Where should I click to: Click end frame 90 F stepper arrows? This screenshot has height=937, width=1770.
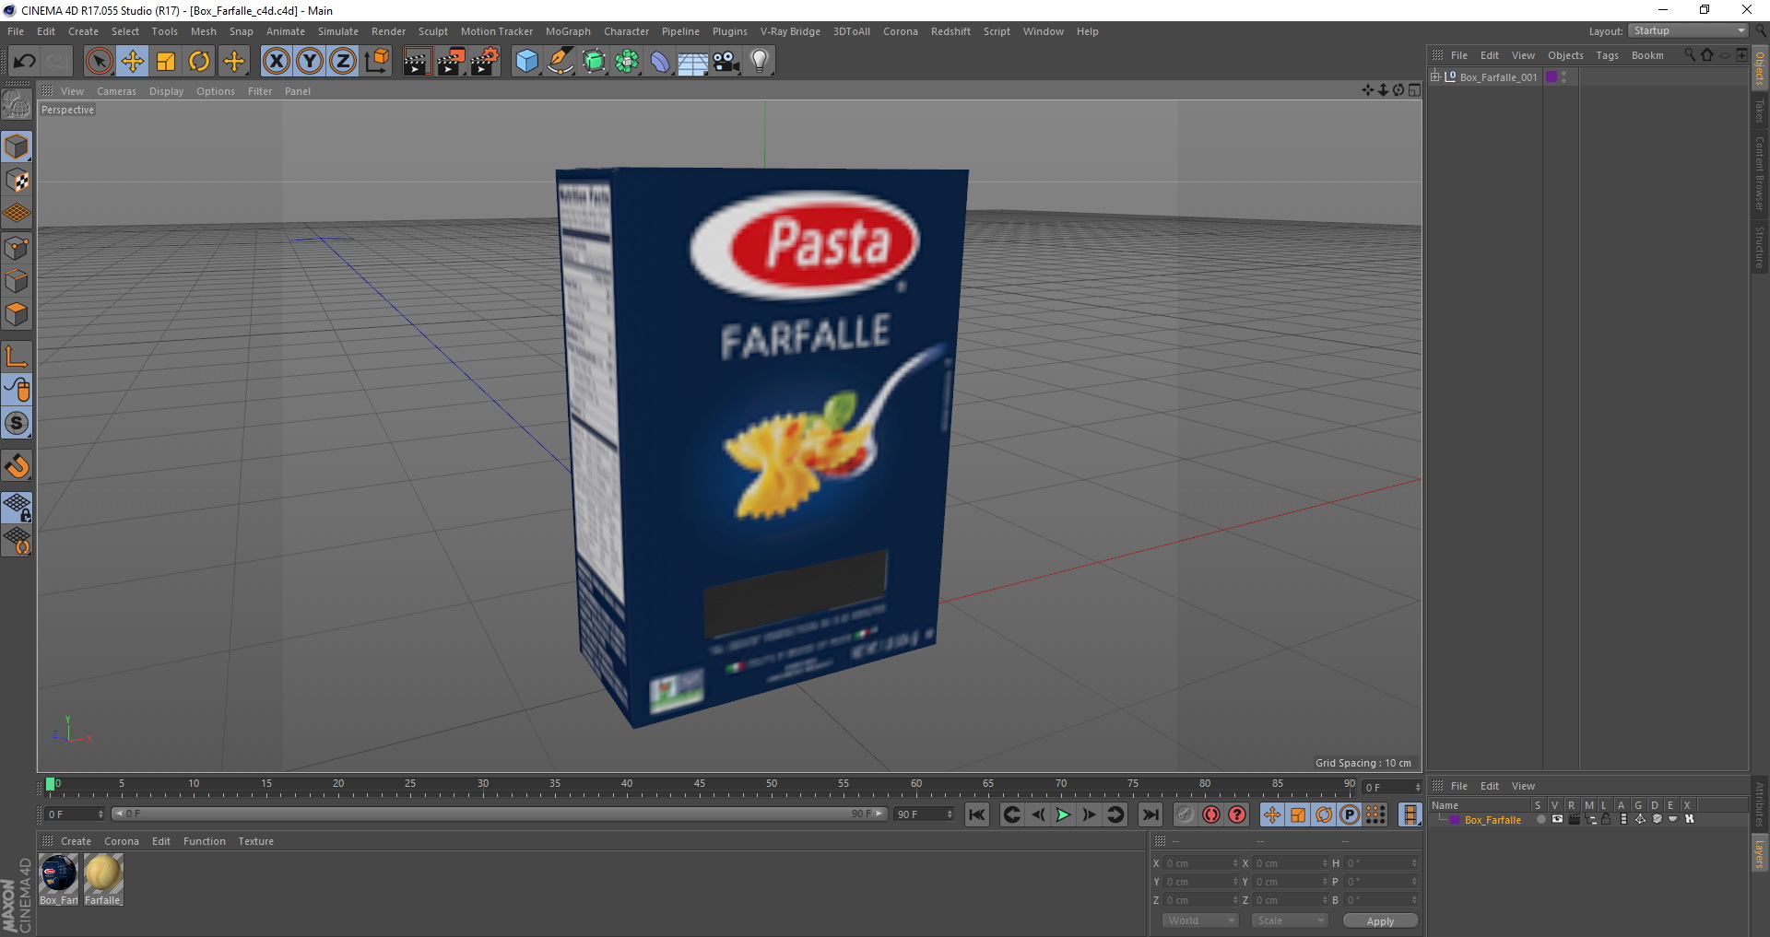(x=950, y=814)
